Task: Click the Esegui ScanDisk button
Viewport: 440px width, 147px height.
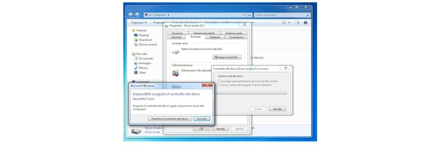Action: point(227,57)
